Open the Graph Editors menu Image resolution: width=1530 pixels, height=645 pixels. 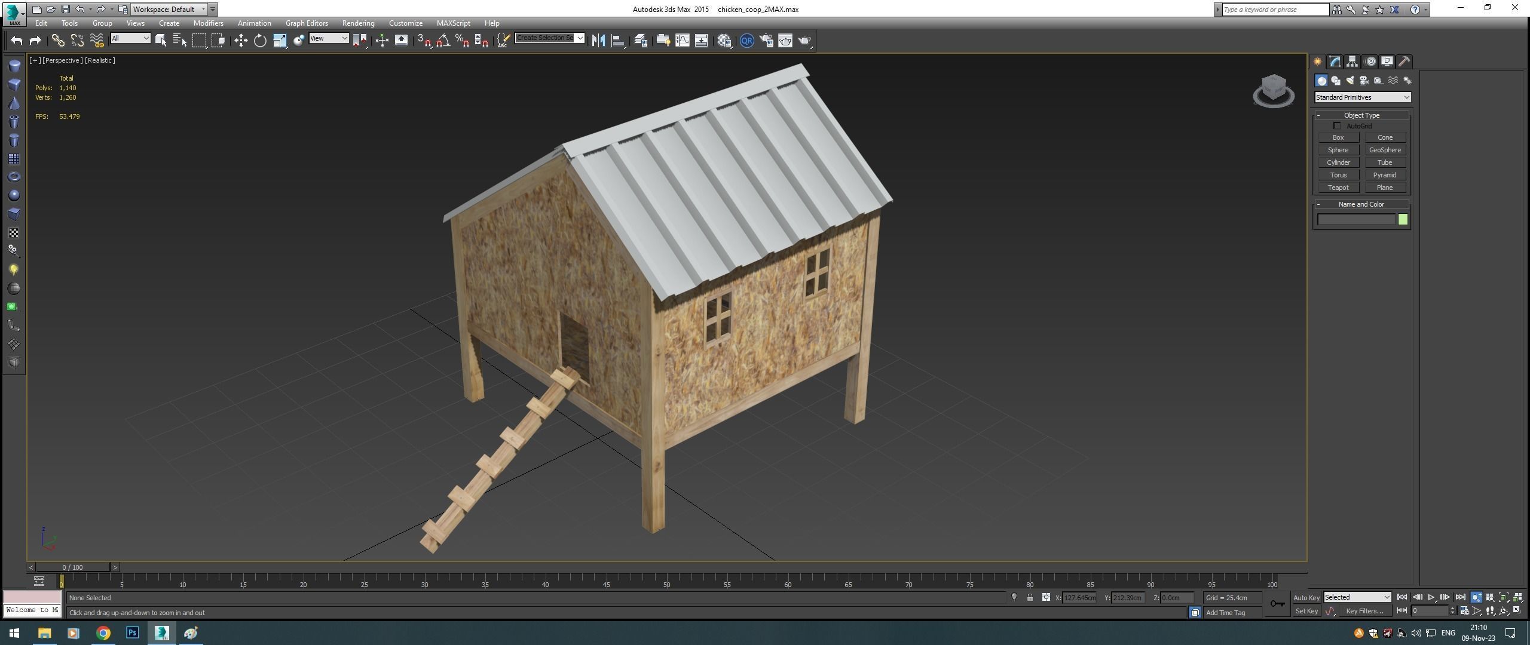(x=307, y=23)
